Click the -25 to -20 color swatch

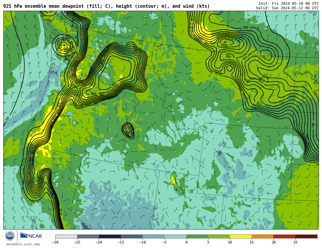pyautogui.click(x=88, y=236)
